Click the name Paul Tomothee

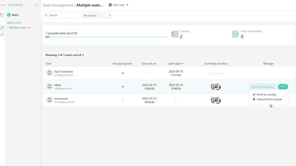click(64, 71)
